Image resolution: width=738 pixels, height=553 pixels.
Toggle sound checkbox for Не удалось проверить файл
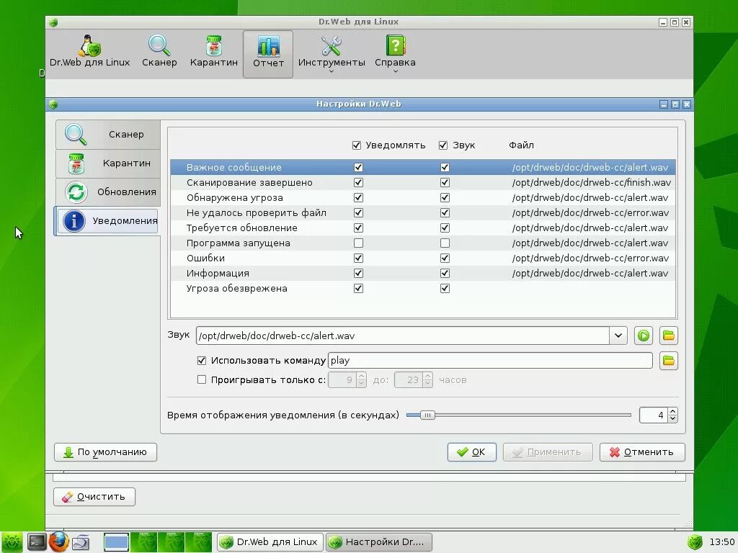click(x=445, y=212)
